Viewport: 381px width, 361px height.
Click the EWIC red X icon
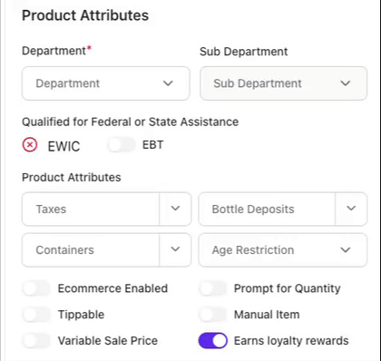click(30, 145)
